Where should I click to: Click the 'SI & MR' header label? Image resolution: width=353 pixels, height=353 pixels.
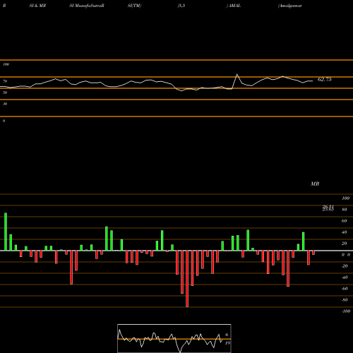(37, 6)
